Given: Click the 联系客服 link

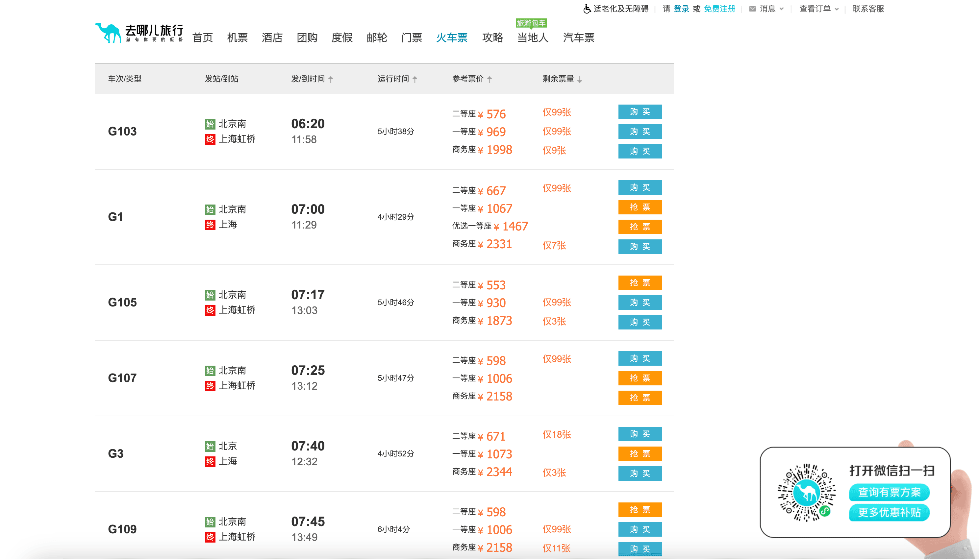Looking at the screenshot, I should [868, 9].
